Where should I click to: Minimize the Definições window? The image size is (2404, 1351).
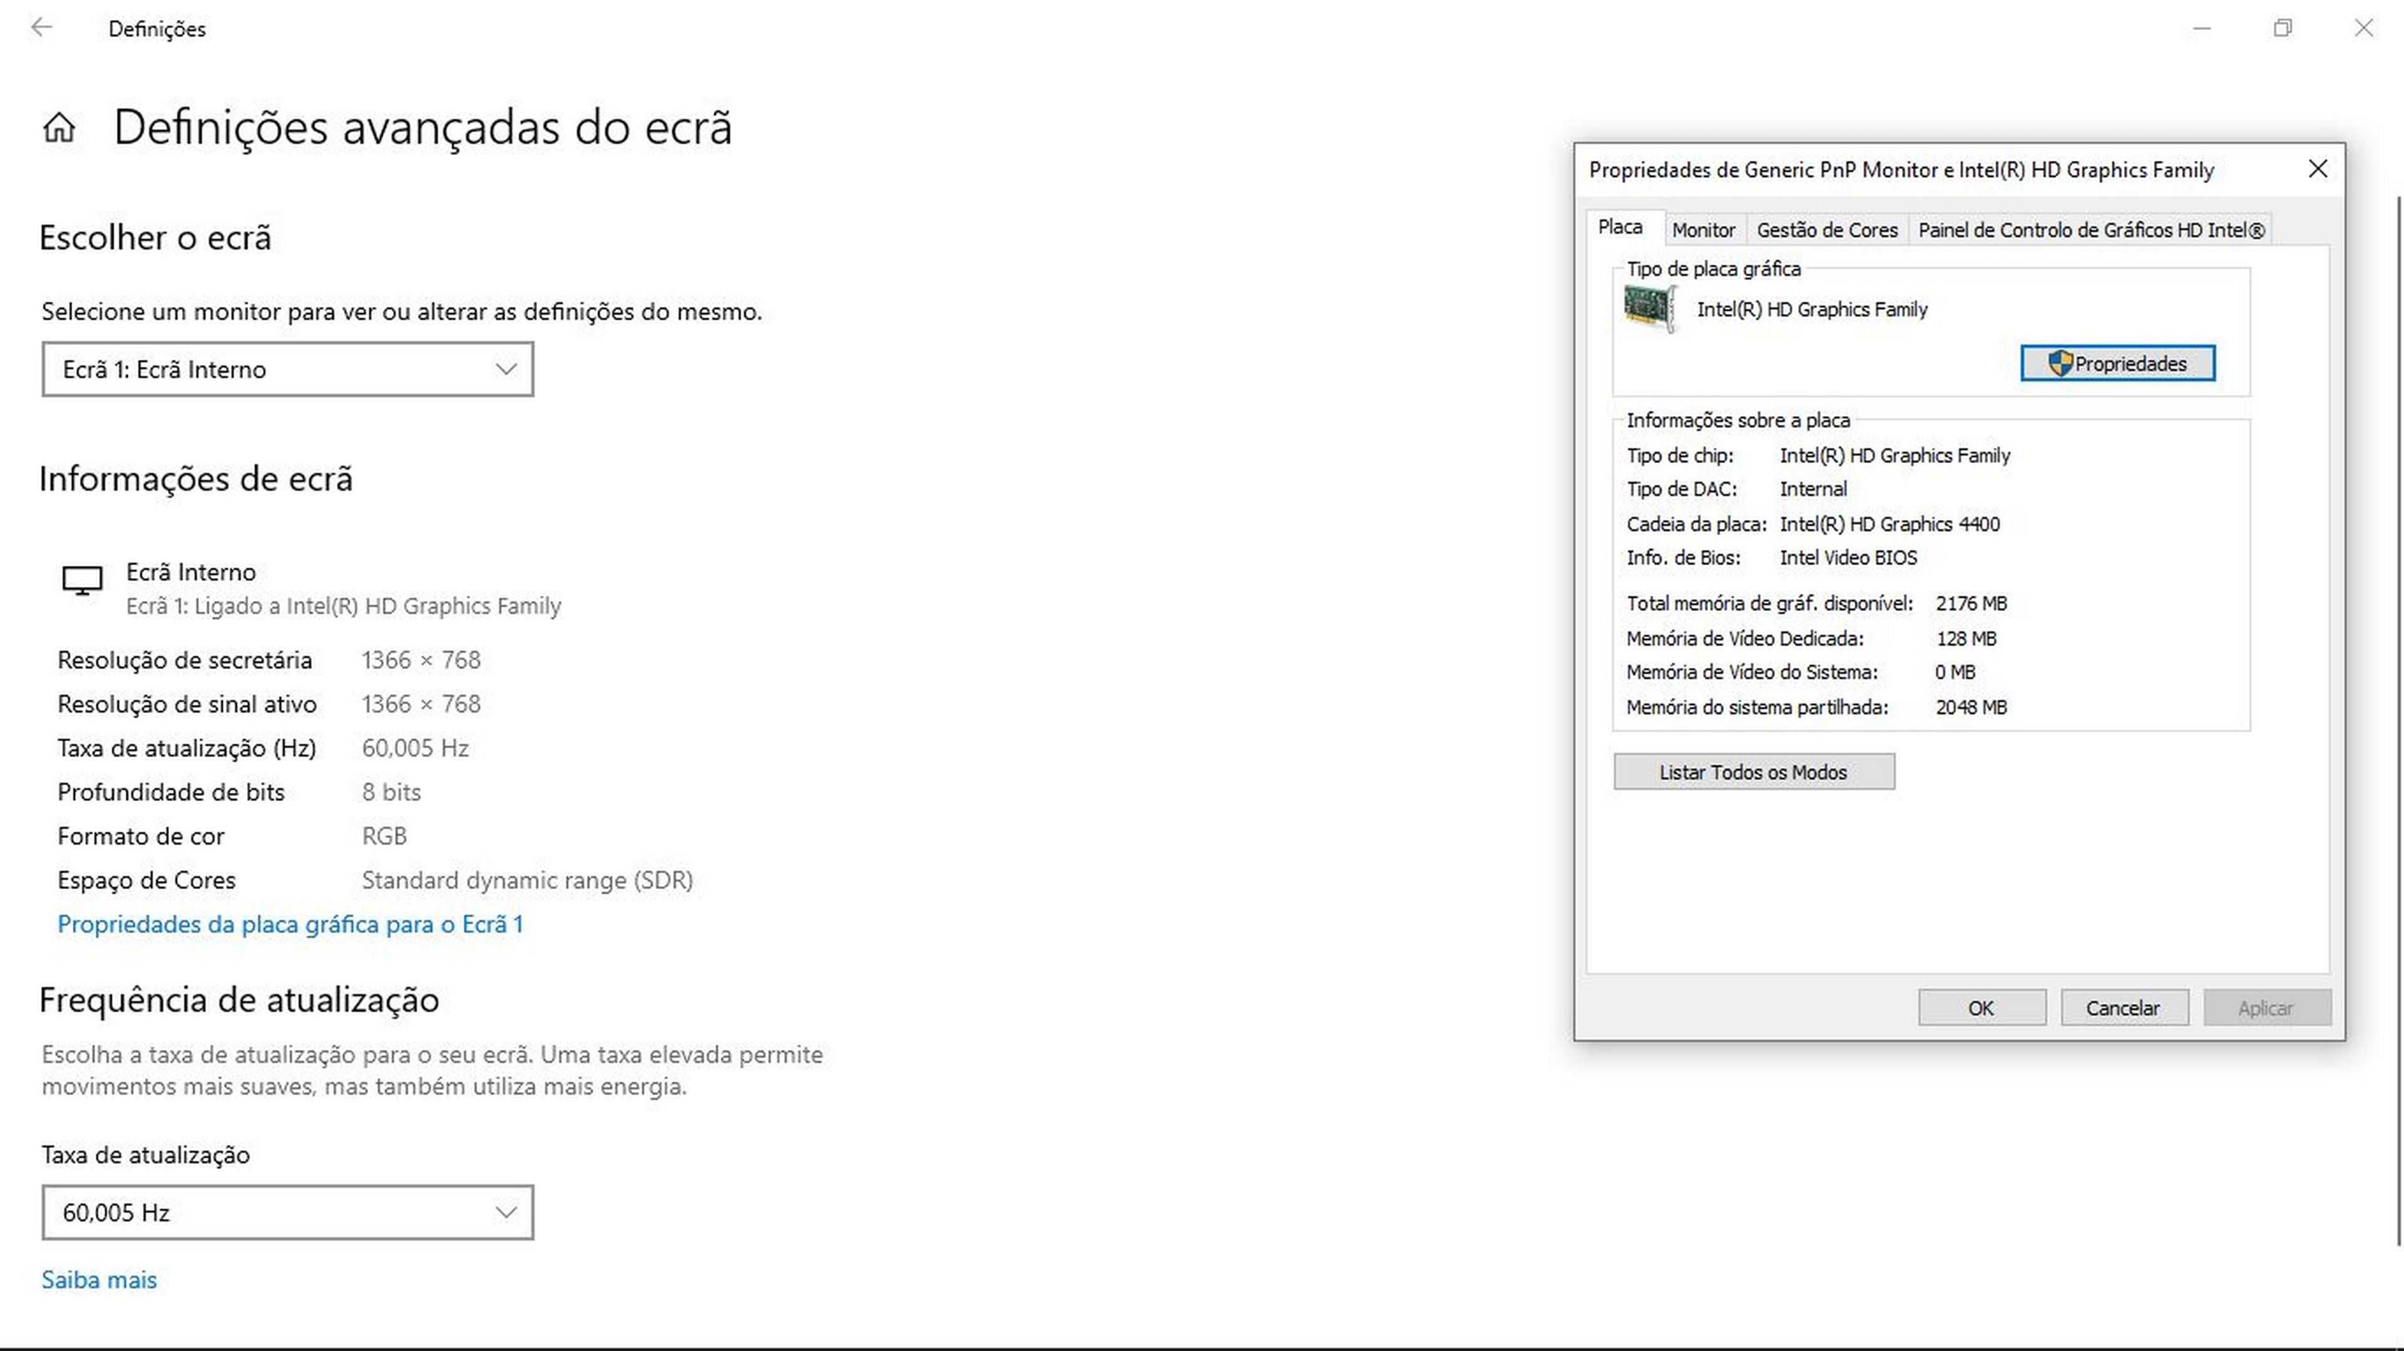pos(2202,28)
